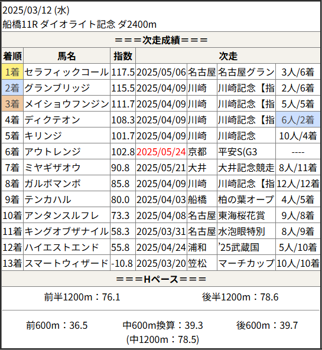Click the race title 船橋11R ダイオライト記念
Viewport: 322px width, 350px height.
[x=58, y=24]
